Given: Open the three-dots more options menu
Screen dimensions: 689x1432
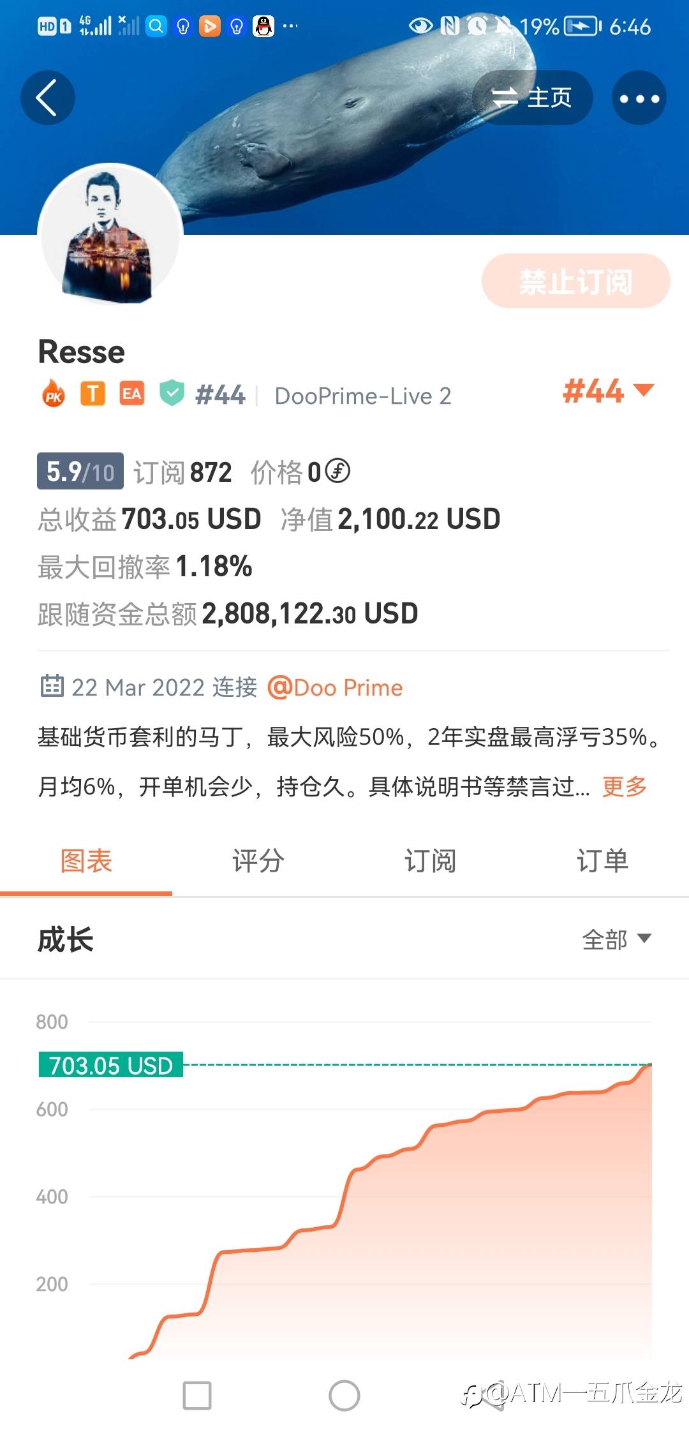Looking at the screenshot, I should click(x=639, y=98).
